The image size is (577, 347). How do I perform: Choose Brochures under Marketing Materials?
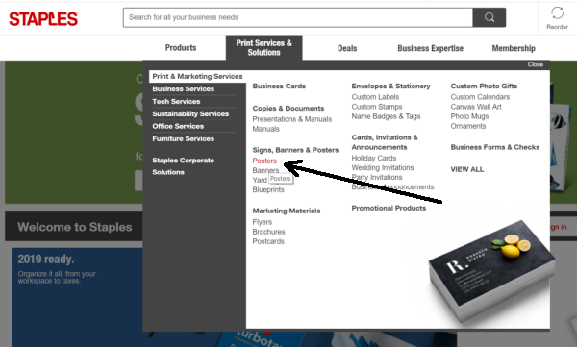click(x=268, y=232)
